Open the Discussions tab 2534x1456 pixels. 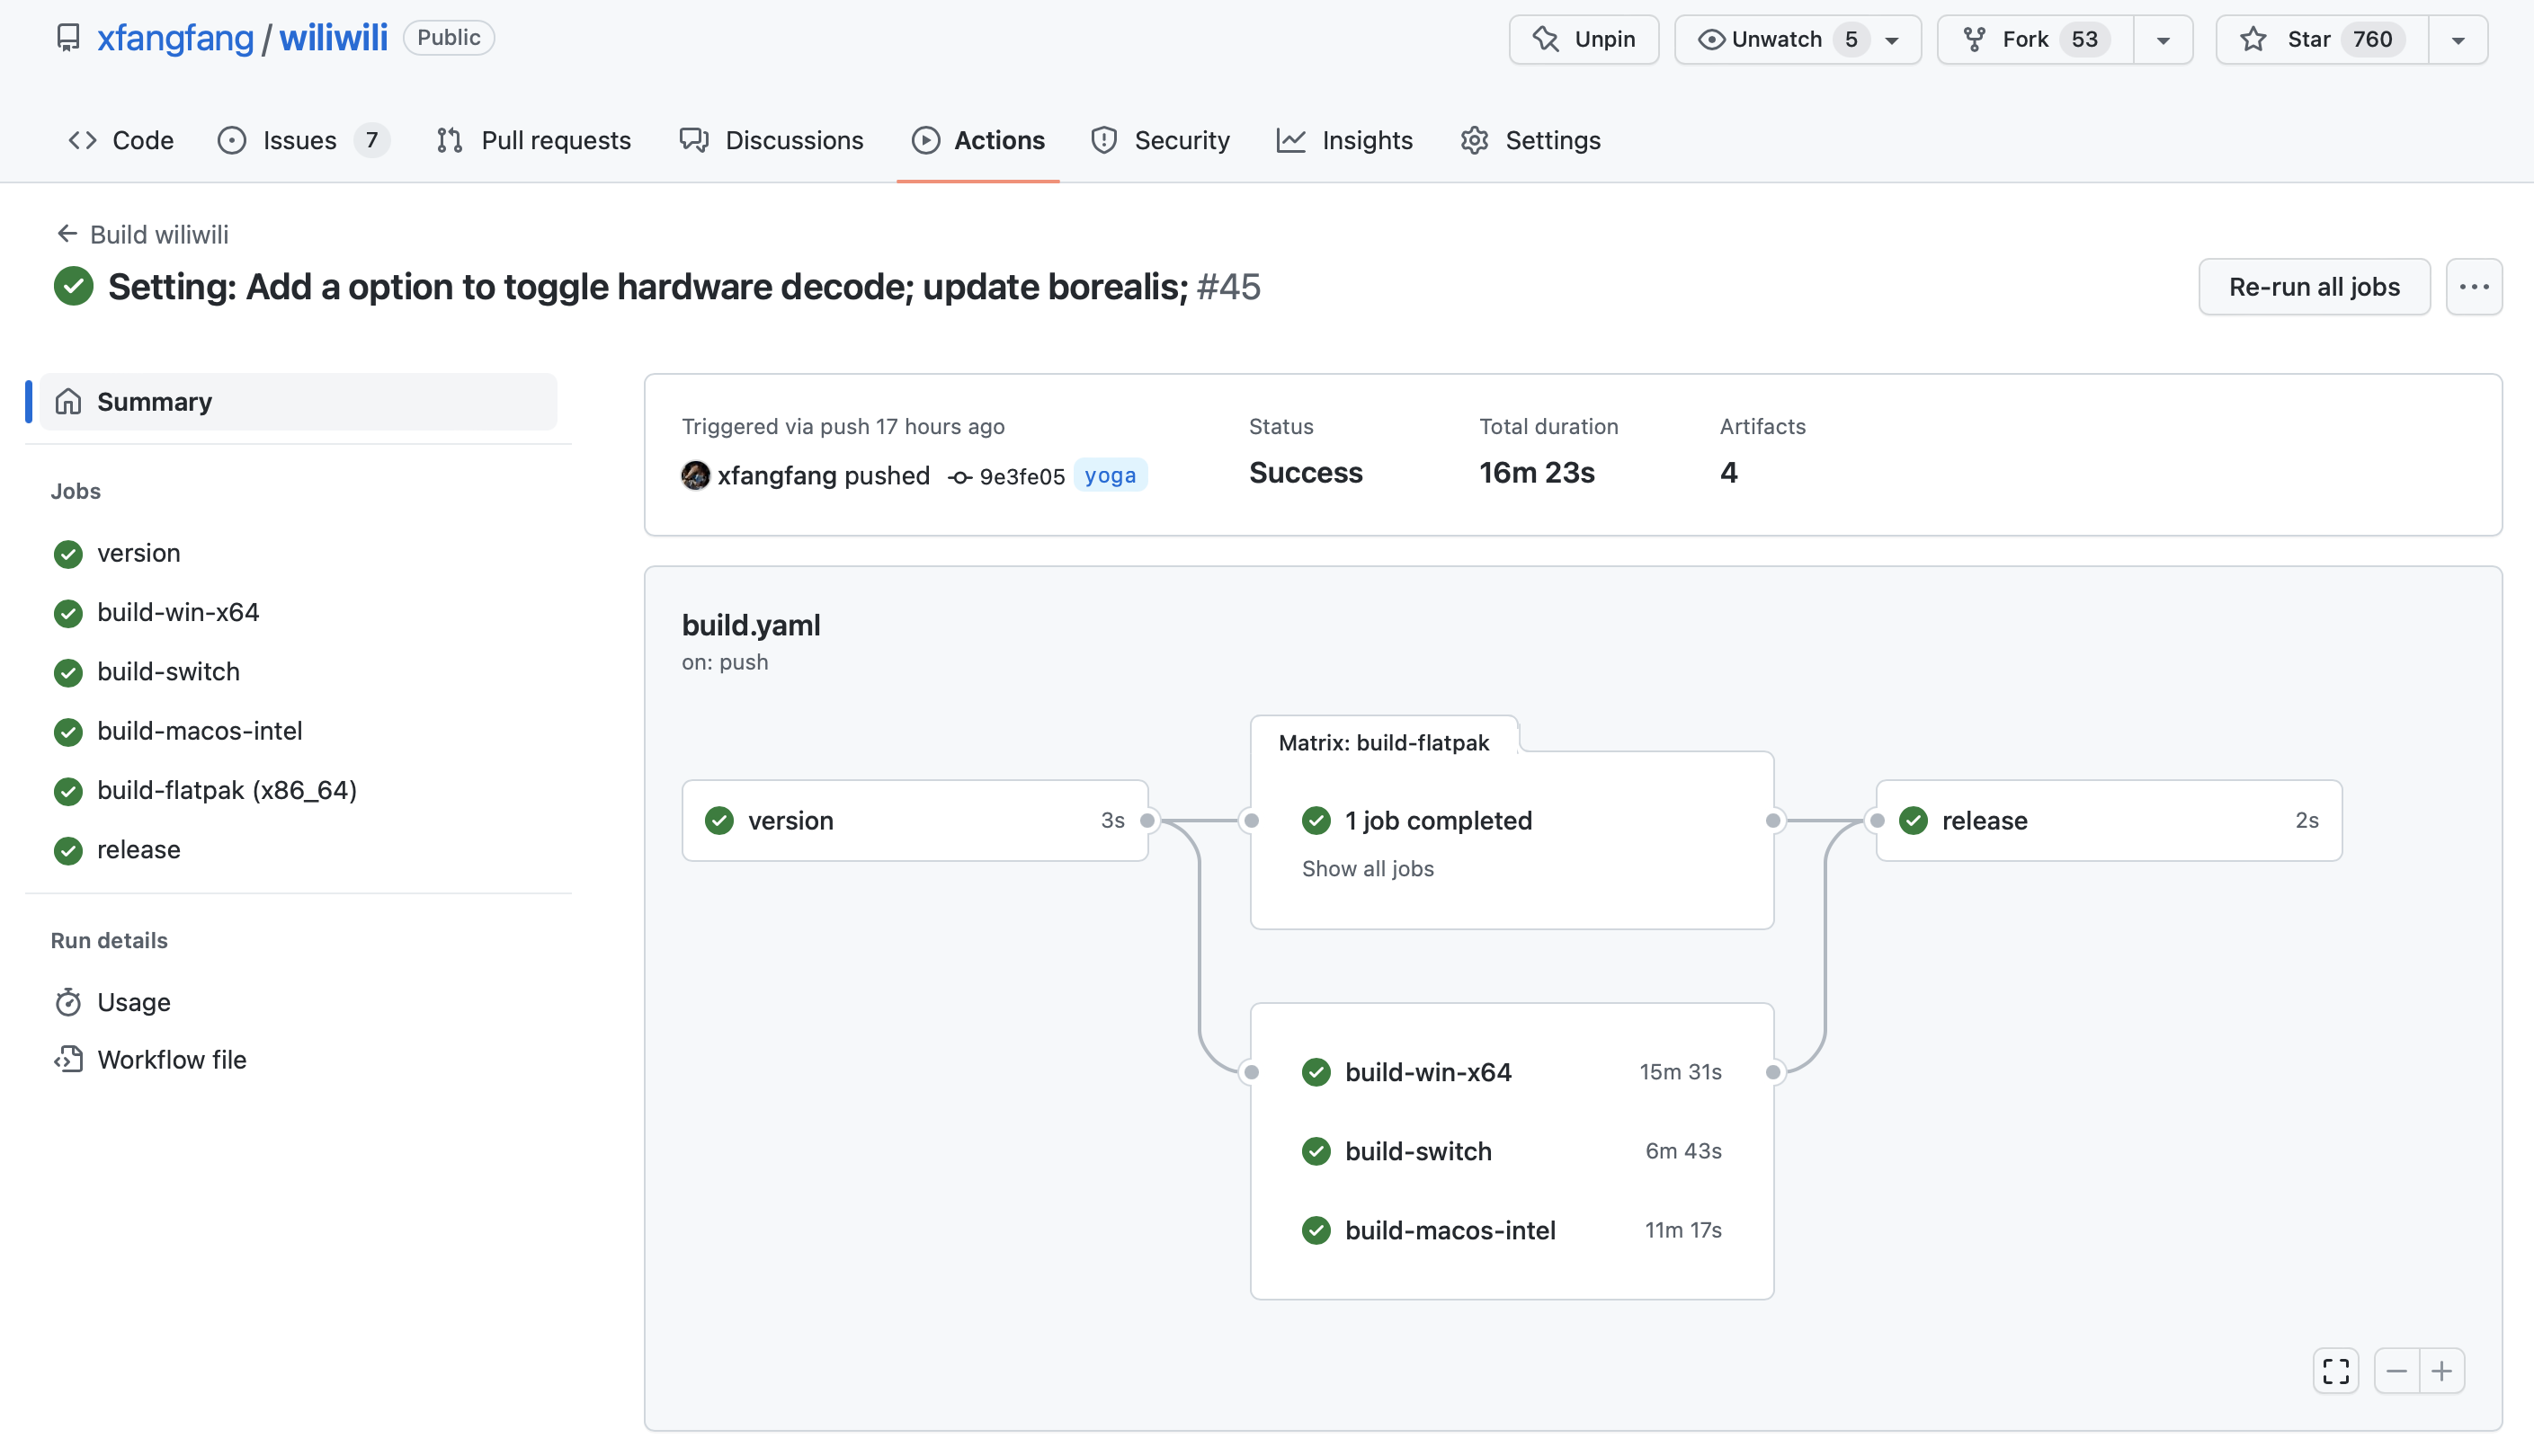coord(771,140)
